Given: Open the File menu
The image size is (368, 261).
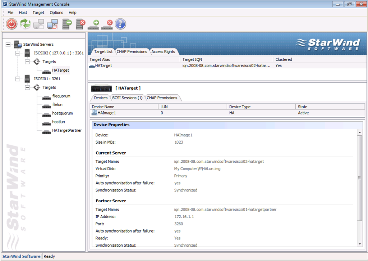Looking at the screenshot, I should pyautogui.click(x=10, y=13).
